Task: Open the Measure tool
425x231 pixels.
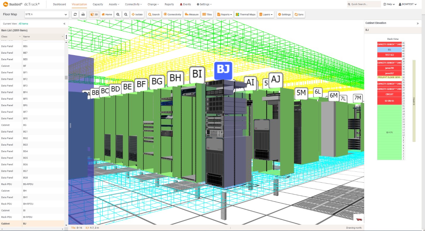Action: click(192, 15)
